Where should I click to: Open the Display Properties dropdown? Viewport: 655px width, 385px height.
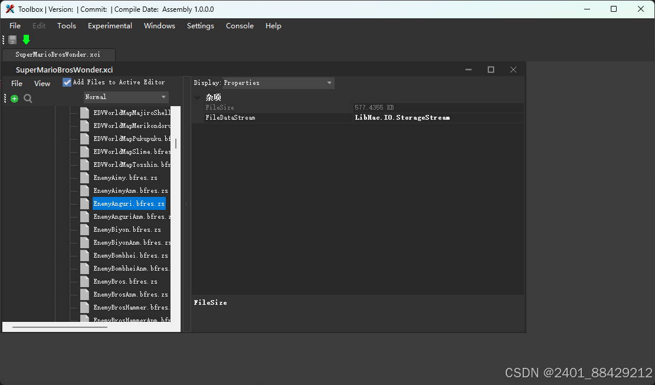279,83
